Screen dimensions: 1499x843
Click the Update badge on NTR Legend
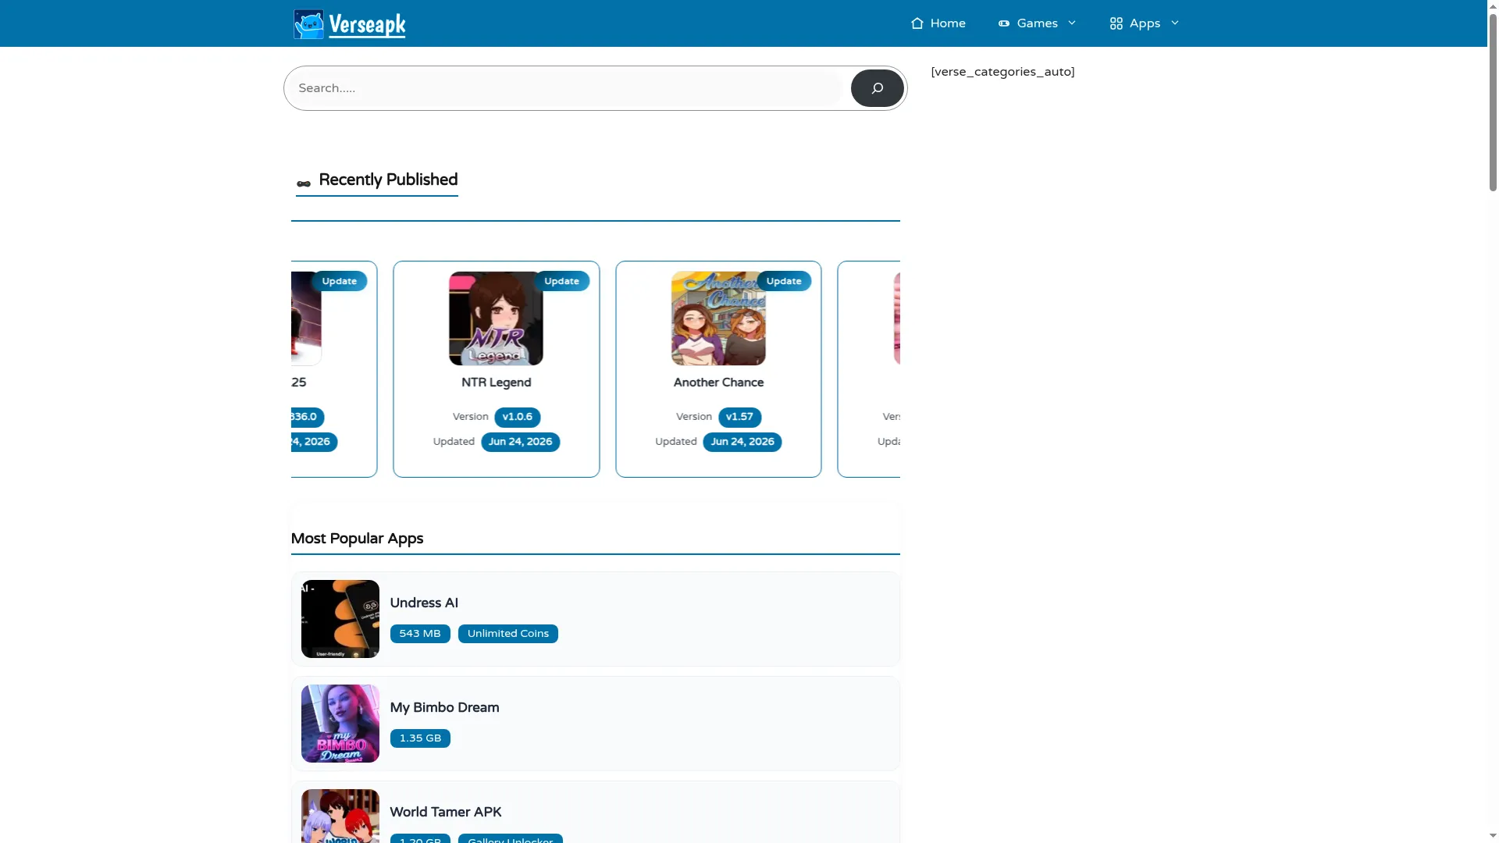pyautogui.click(x=561, y=281)
